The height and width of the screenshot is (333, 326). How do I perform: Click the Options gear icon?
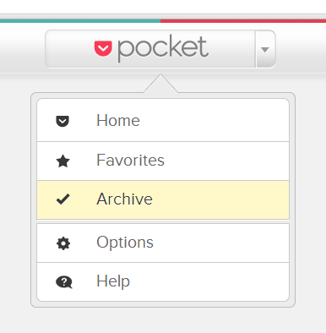click(63, 243)
